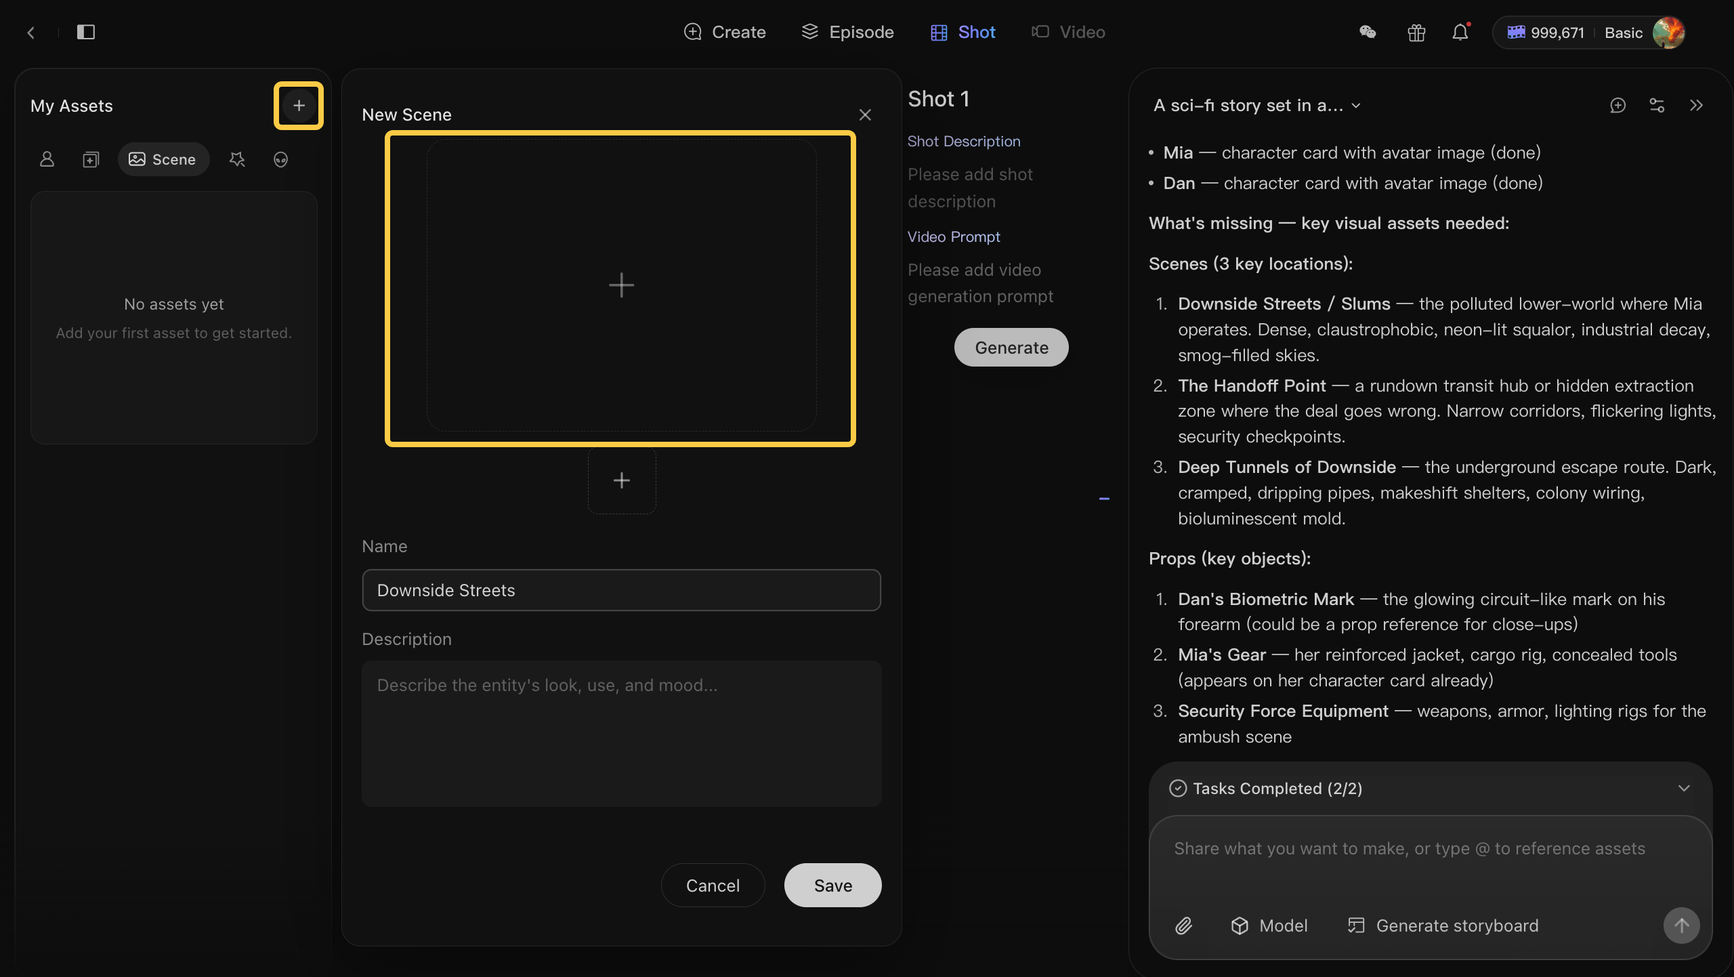Image resolution: width=1734 pixels, height=977 pixels.
Task: Select the Shot tab
Action: tap(963, 32)
